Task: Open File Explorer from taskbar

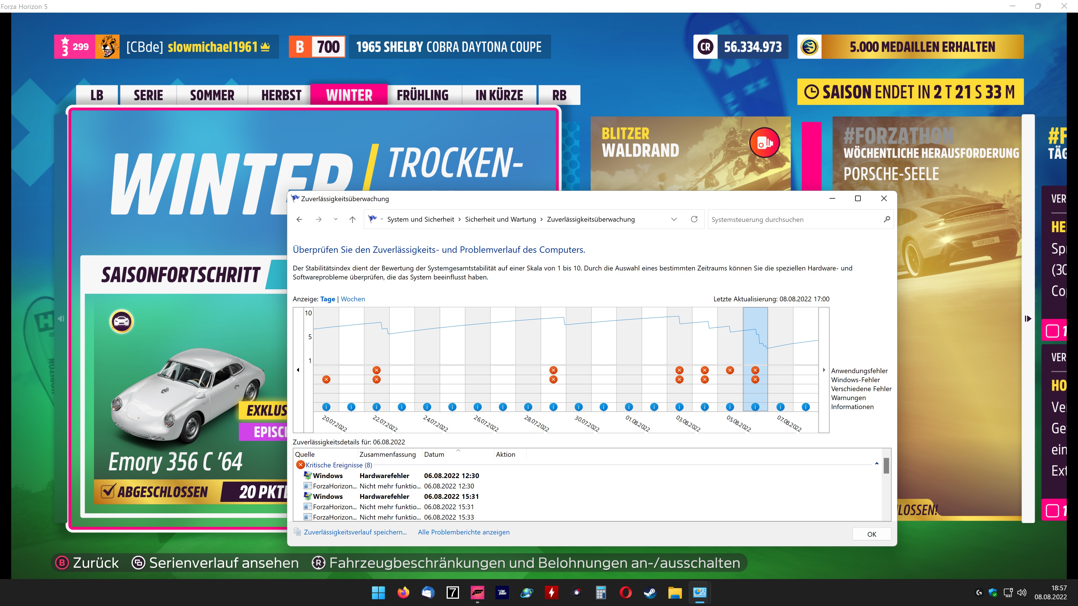Action: click(675, 593)
